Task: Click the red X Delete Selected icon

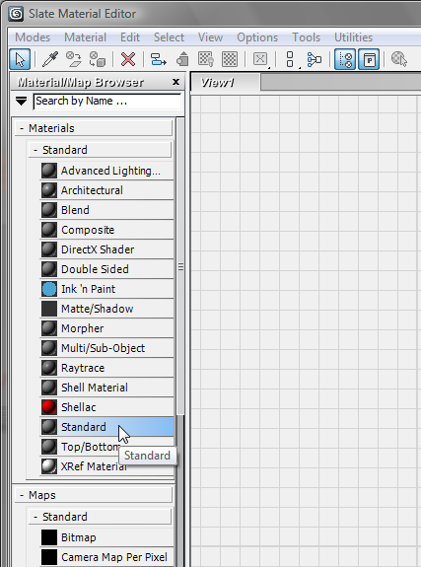Action: click(128, 59)
